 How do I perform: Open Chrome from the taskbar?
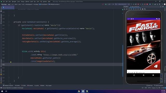(79, 91)
